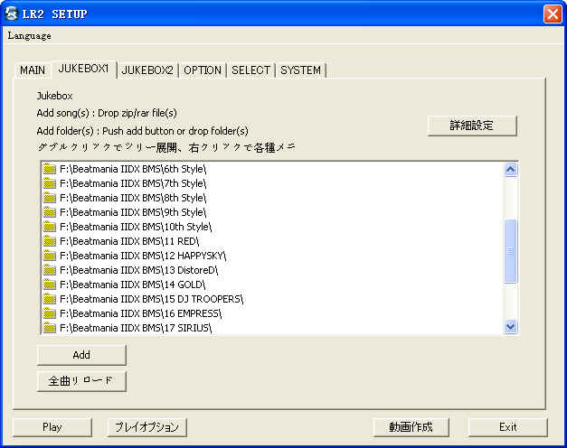Select the 14 GOLD folder path
Image resolution: width=567 pixels, height=448 pixels.
click(132, 285)
